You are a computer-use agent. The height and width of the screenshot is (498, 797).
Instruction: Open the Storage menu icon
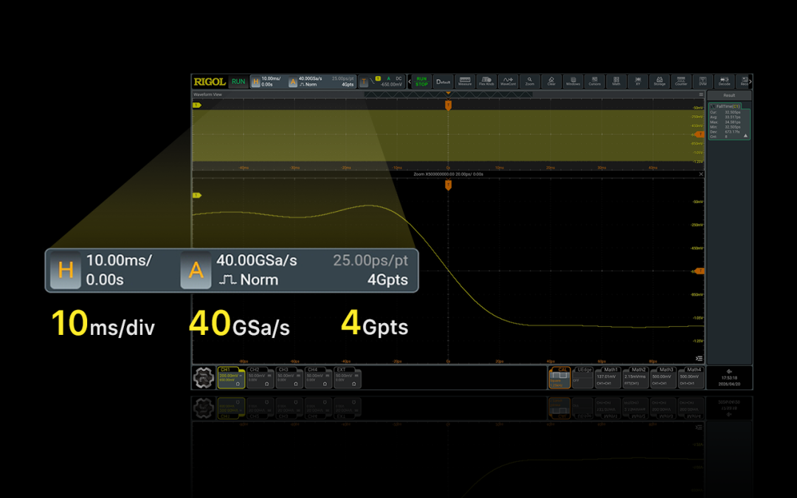(659, 81)
